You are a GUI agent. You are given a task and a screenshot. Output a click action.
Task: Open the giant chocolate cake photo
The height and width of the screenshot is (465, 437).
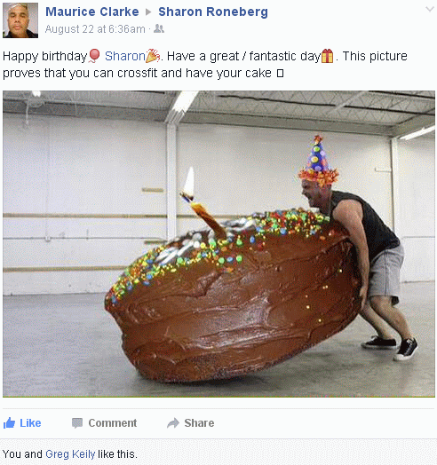218,244
